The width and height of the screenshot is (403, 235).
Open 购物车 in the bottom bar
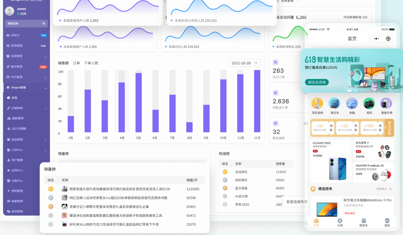[x=363, y=222]
